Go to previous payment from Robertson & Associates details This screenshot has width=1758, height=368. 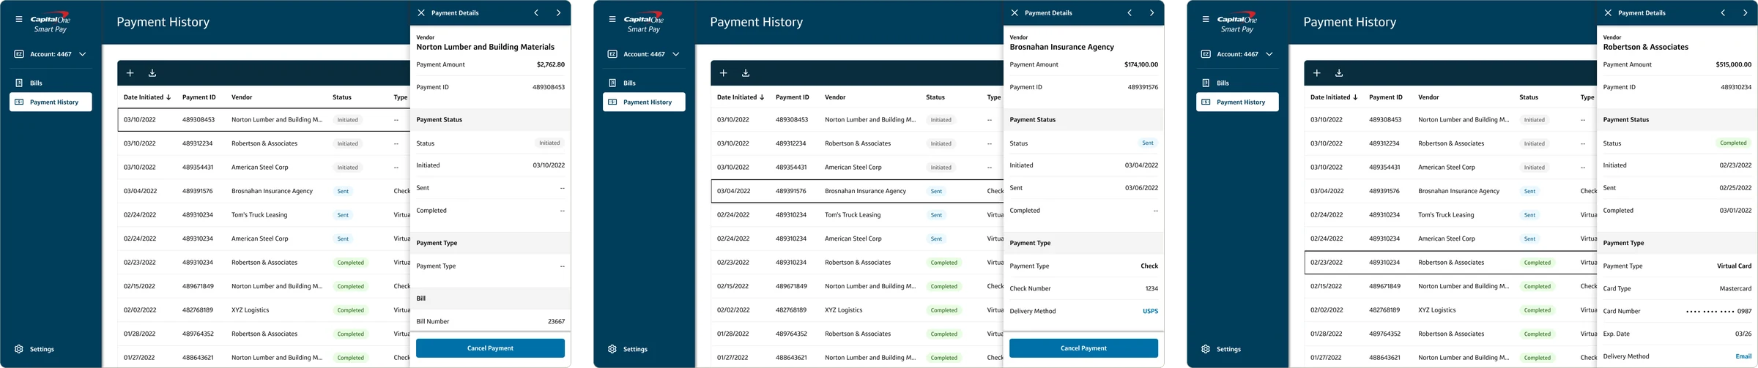pos(1723,13)
